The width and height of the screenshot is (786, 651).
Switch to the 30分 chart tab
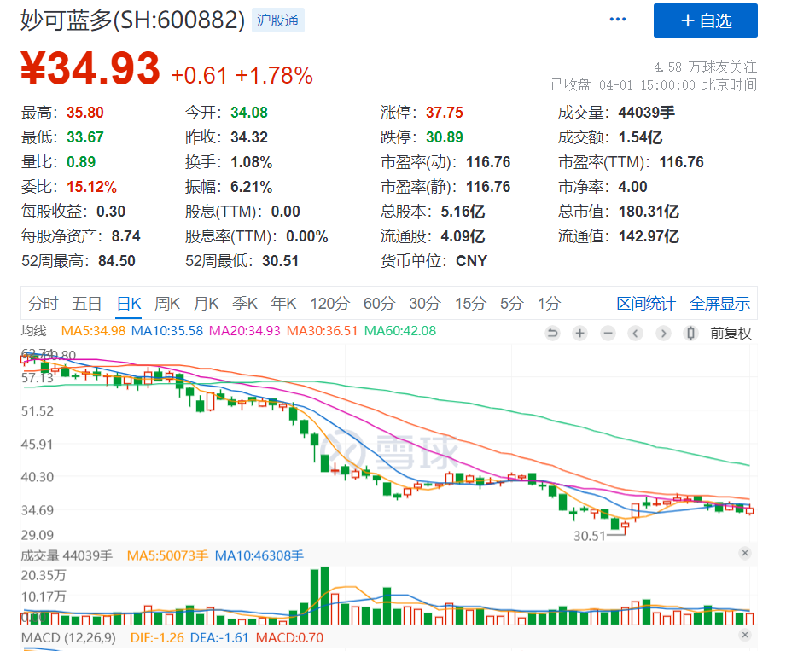pyautogui.click(x=425, y=303)
